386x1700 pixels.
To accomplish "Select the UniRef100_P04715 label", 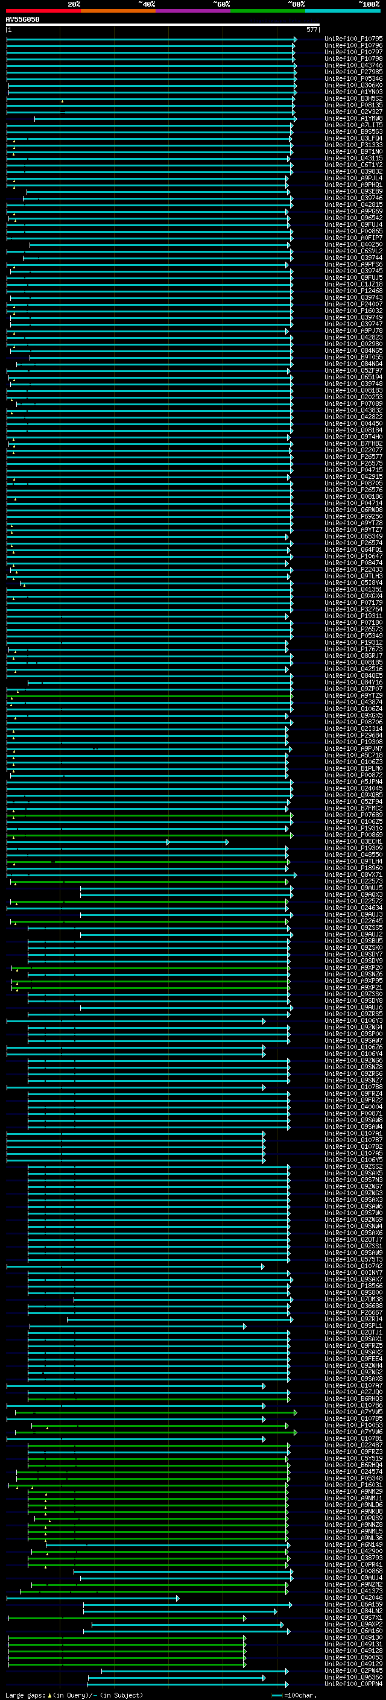I will point(353,470).
